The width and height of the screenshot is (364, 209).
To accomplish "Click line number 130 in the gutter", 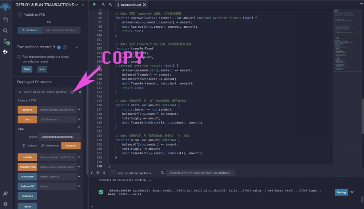I will click(x=99, y=166).
